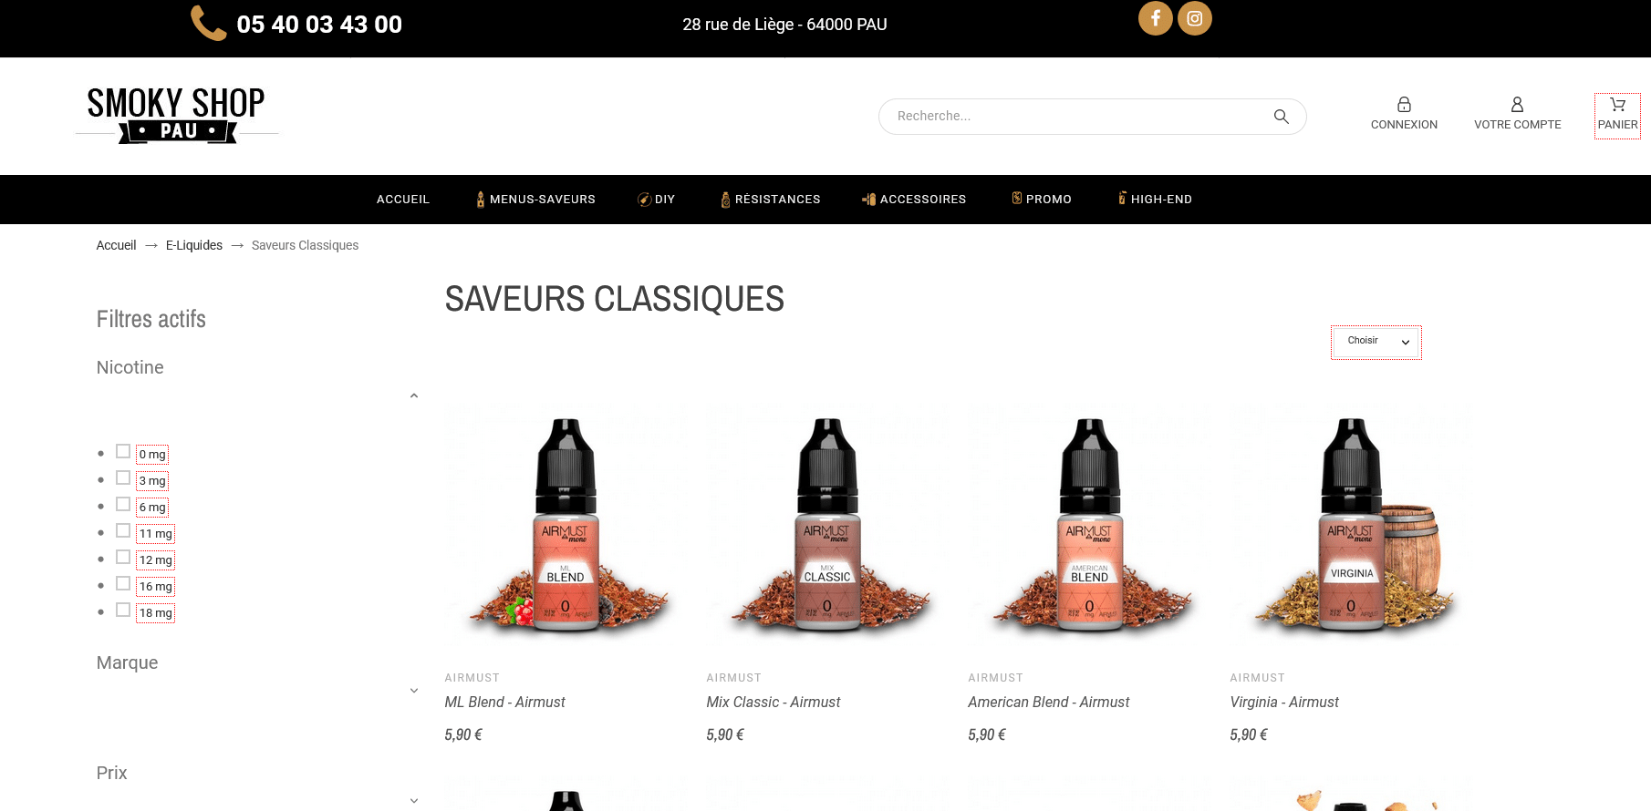Open the Facebook page icon
The image size is (1651, 811).
pos(1155,18)
